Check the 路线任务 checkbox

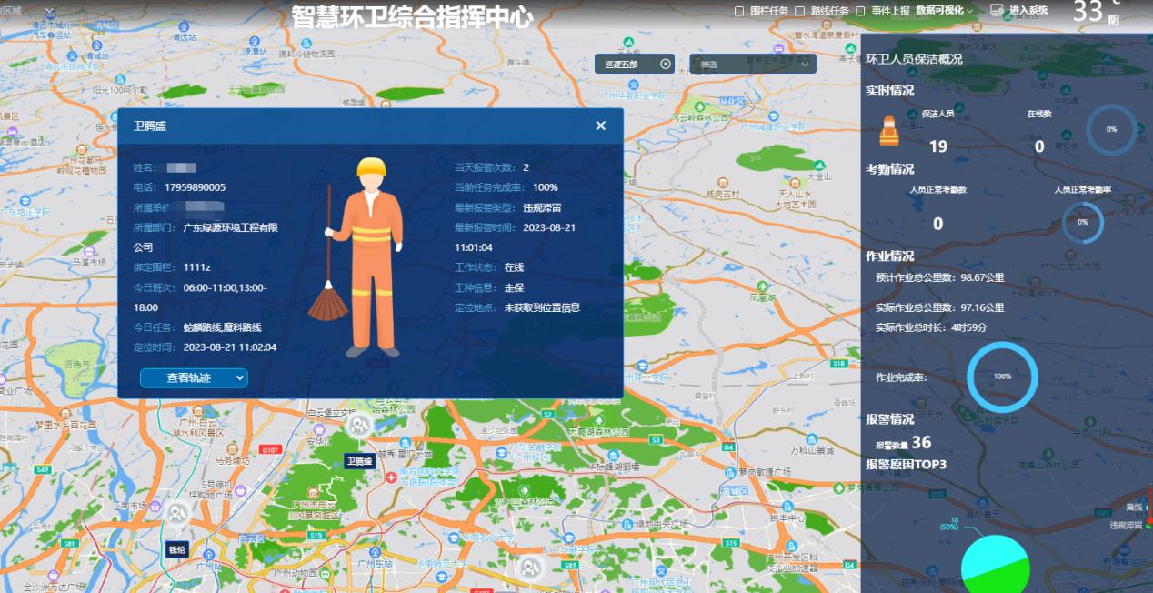click(x=799, y=11)
